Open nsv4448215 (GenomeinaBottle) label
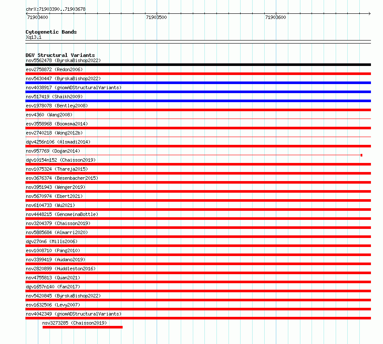This screenshot has height=344, width=383. point(62,214)
